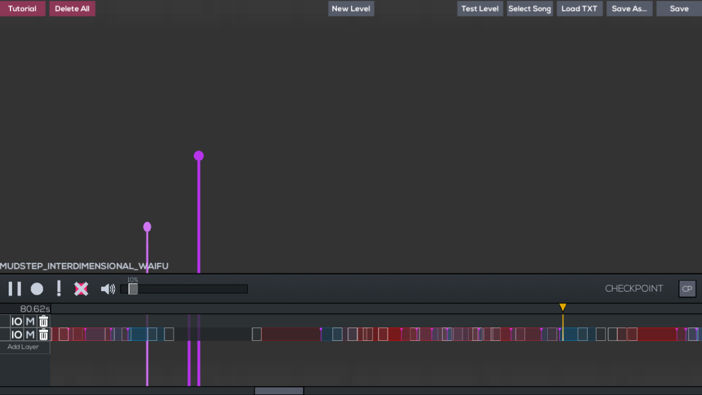
Task: Open the Tutorial
Action: [23, 9]
